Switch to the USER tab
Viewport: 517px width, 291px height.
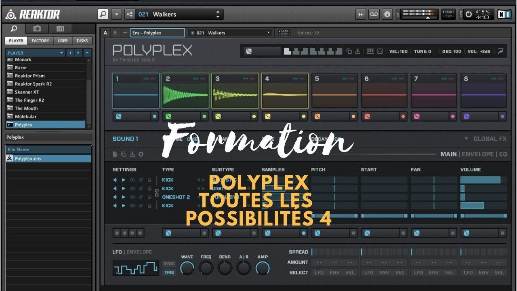point(63,41)
